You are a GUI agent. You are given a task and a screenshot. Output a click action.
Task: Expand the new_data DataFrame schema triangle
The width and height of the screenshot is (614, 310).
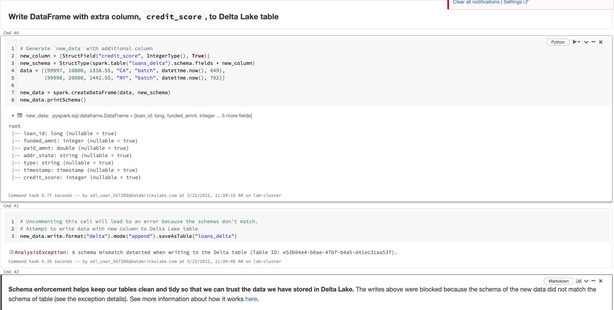(13, 115)
